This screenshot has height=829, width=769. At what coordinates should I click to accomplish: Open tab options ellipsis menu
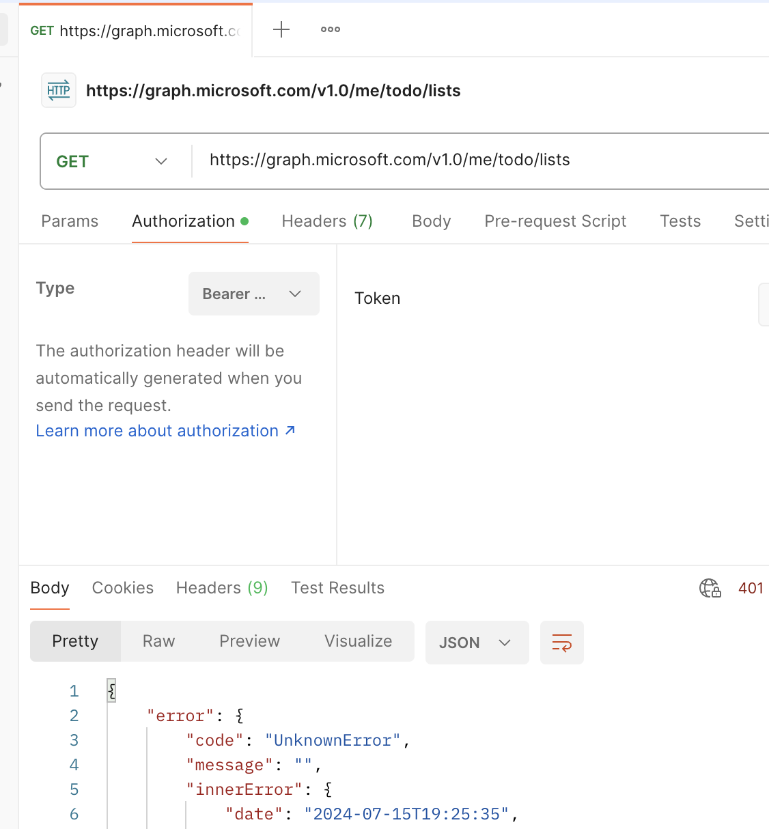[x=331, y=29]
